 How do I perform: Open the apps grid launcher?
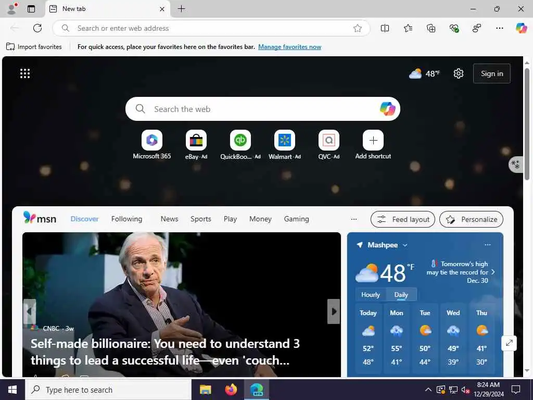tap(25, 73)
